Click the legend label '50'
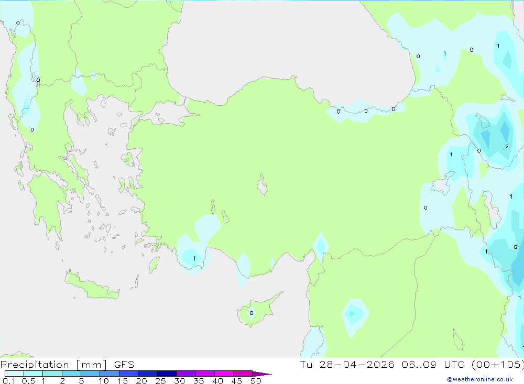Screen dimensions: 524x384 (x=256, y=381)
